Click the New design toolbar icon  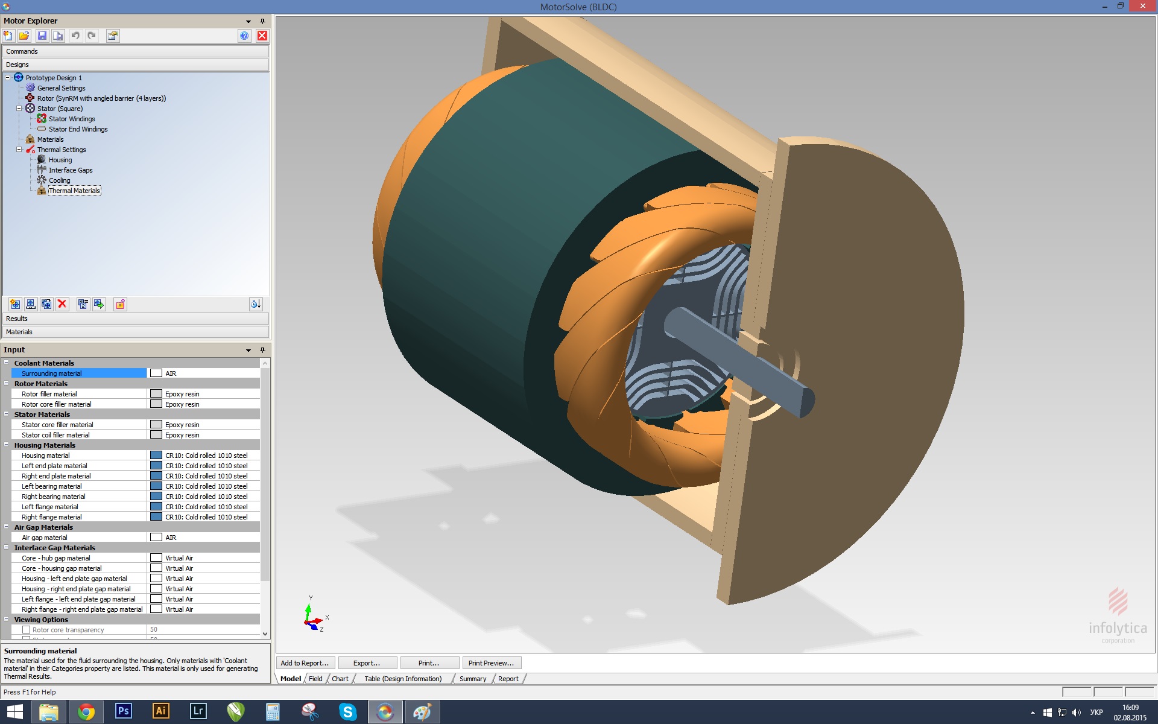[8, 36]
